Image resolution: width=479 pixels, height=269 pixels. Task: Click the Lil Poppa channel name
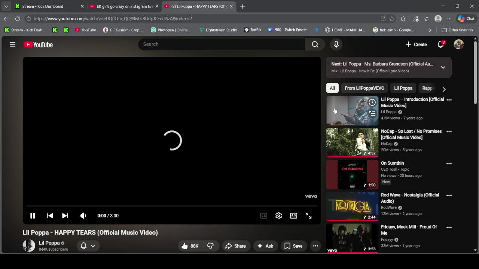point(49,243)
